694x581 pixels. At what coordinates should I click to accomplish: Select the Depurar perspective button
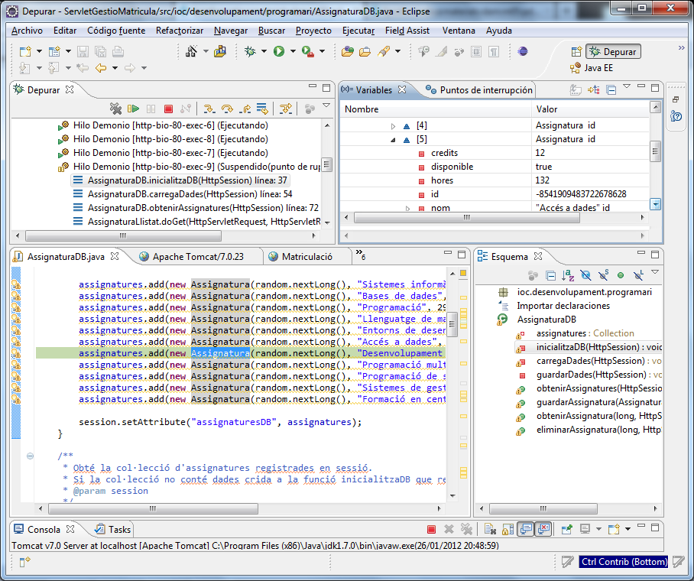point(613,52)
